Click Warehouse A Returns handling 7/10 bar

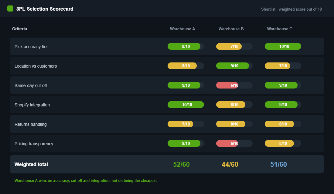tap(186, 124)
